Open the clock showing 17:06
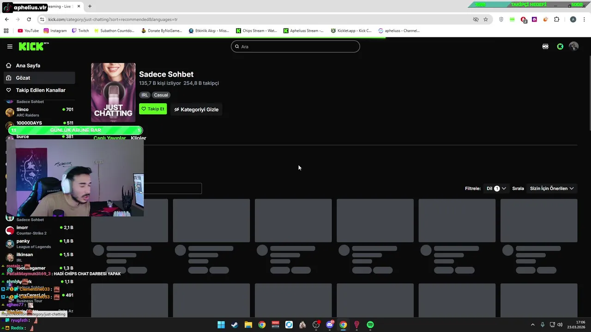Image resolution: width=591 pixels, height=332 pixels. (576, 325)
